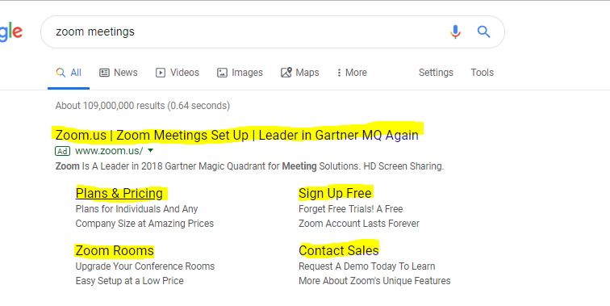
Task: Open the Plans & Pricing sitelink
Action: pos(119,193)
